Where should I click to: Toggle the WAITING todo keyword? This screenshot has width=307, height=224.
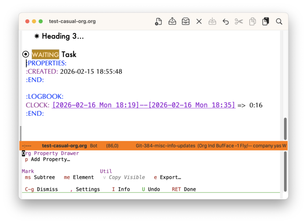[45, 54]
